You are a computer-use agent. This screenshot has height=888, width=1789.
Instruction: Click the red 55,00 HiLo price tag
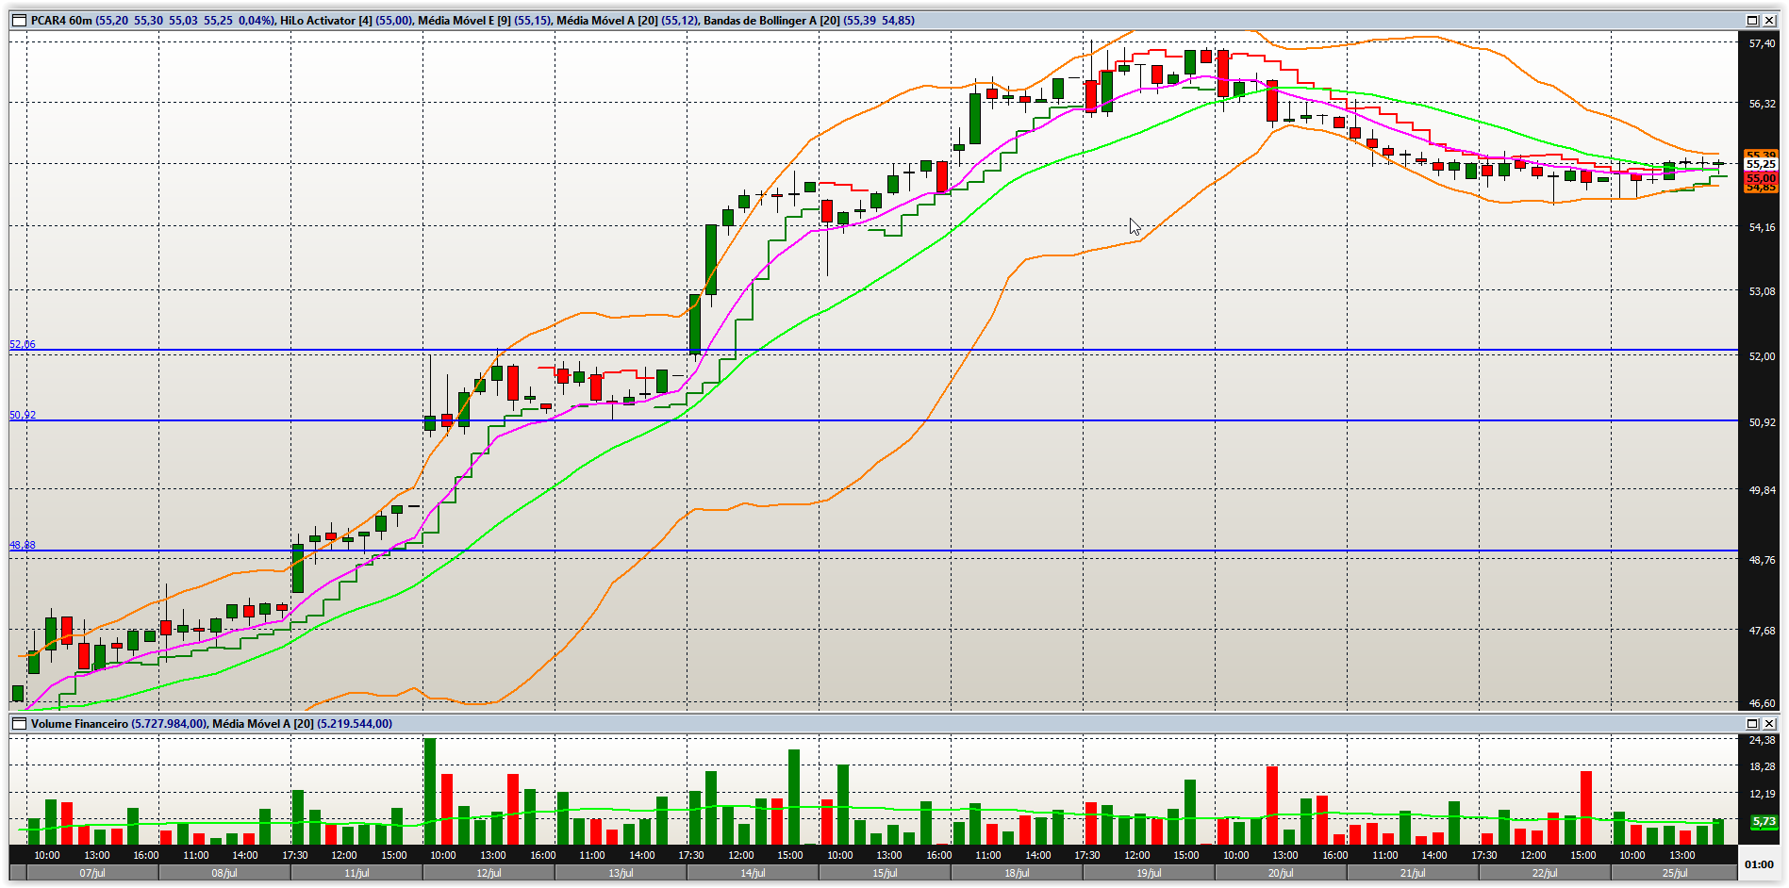pos(1761,178)
